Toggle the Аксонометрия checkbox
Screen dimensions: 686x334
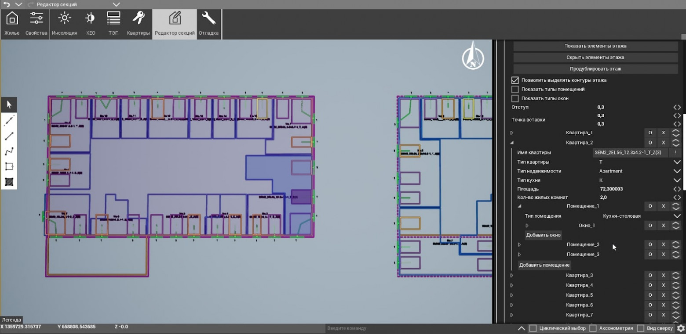(x=593, y=328)
